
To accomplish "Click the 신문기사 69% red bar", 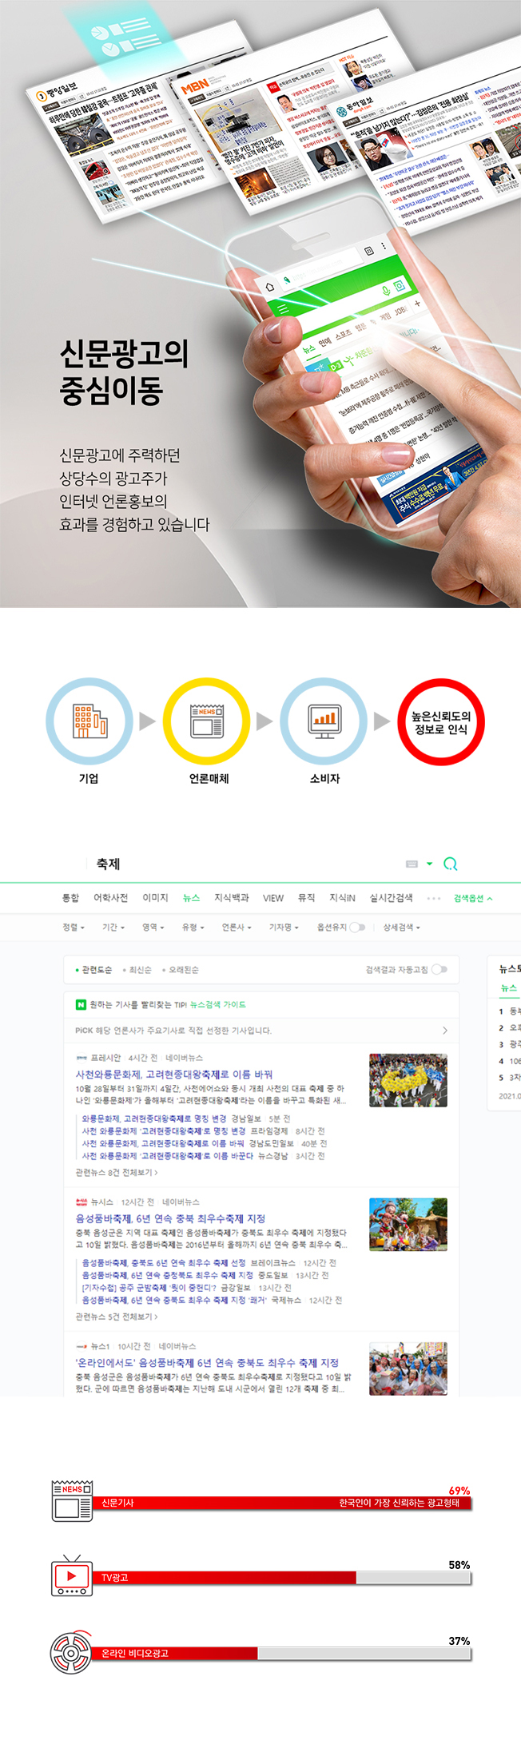I will [281, 1503].
